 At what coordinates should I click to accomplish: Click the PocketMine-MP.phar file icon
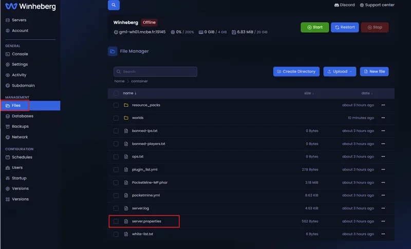click(x=126, y=182)
